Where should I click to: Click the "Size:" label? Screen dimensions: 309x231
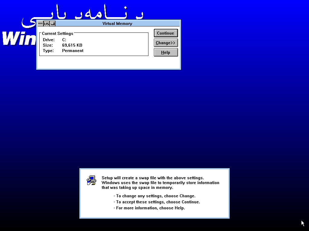point(48,45)
